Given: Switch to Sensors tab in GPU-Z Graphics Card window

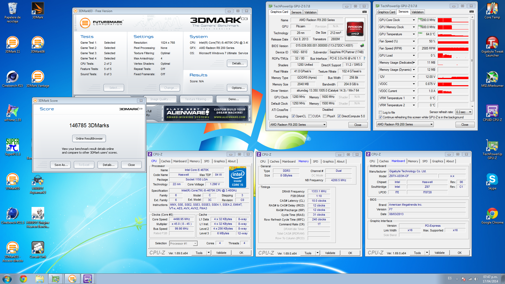Looking at the screenshot, I should [296, 12].
